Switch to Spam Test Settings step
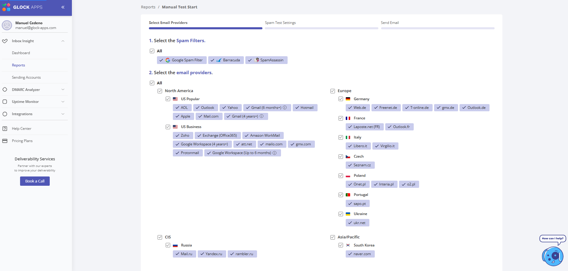 280,23
